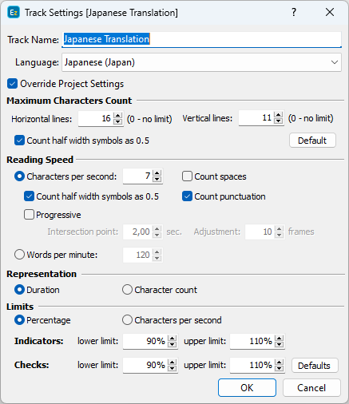Decrease Indicators lower limit with down arrow
Screen dimensions: 349x404
pos(173,344)
